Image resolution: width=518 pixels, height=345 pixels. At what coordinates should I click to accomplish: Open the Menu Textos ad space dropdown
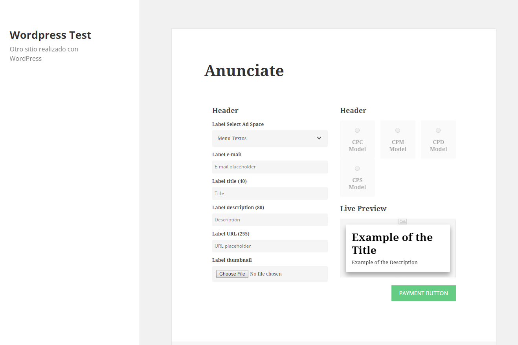pyautogui.click(x=270, y=139)
